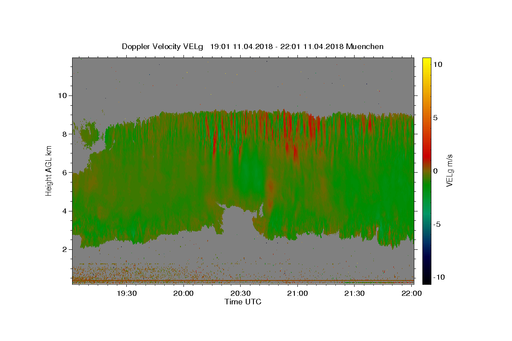Viewport: 512px width, 341px height.
Task: Click the height axis label '4'
Action: [x=65, y=211]
